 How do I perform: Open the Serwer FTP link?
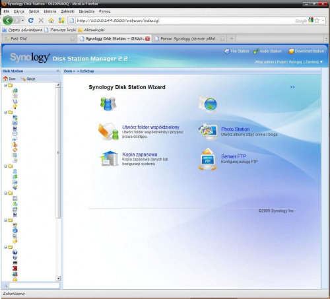pos(234,156)
